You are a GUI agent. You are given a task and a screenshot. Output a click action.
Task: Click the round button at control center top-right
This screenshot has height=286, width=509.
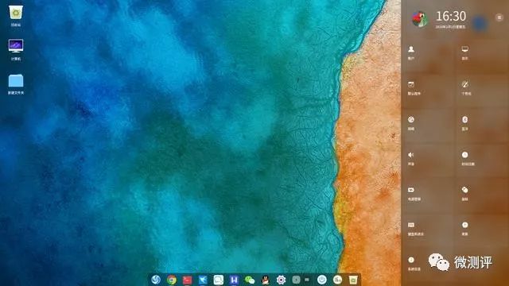499,17
